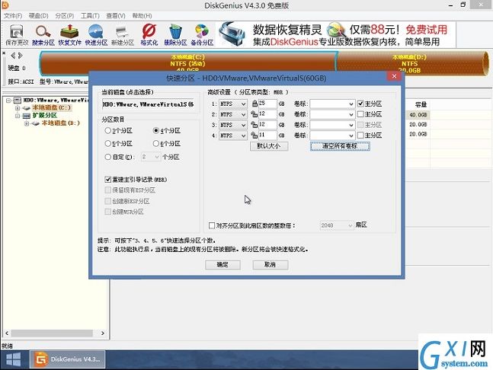Click the C: partition bar in disk map
Screen dimensions: 493x370
(187, 63)
